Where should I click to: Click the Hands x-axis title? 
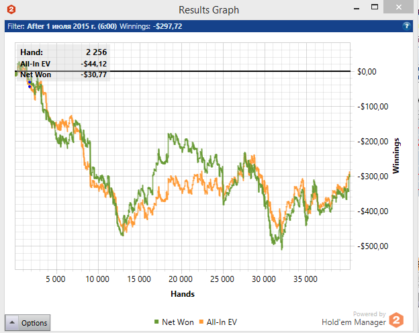[x=183, y=294]
